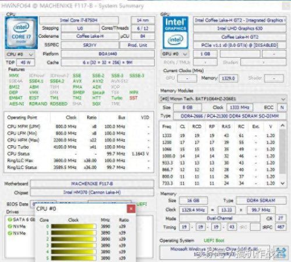Click the Memory Type DDR4 SDRAM field
291x262 pixels.
(x=261, y=200)
